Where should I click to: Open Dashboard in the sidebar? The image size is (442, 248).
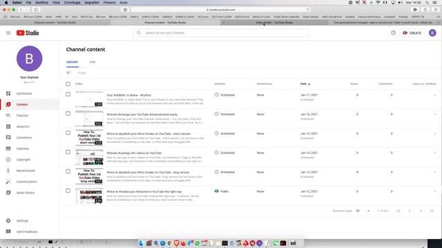[x=29, y=94]
